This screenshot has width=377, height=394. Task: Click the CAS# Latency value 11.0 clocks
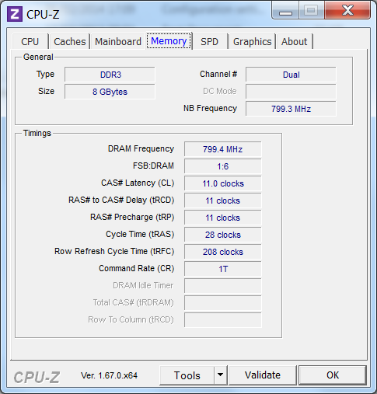pyautogui.click(x=223, y=183)
